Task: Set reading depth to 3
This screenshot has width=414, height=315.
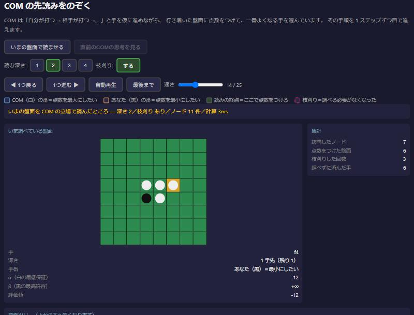Action: click(x=69, y=65)
